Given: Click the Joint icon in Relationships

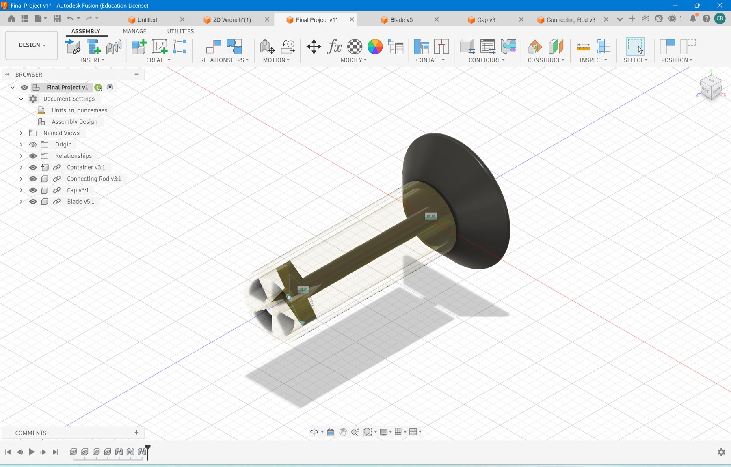Looking at the screenshot, I should 213,47.
